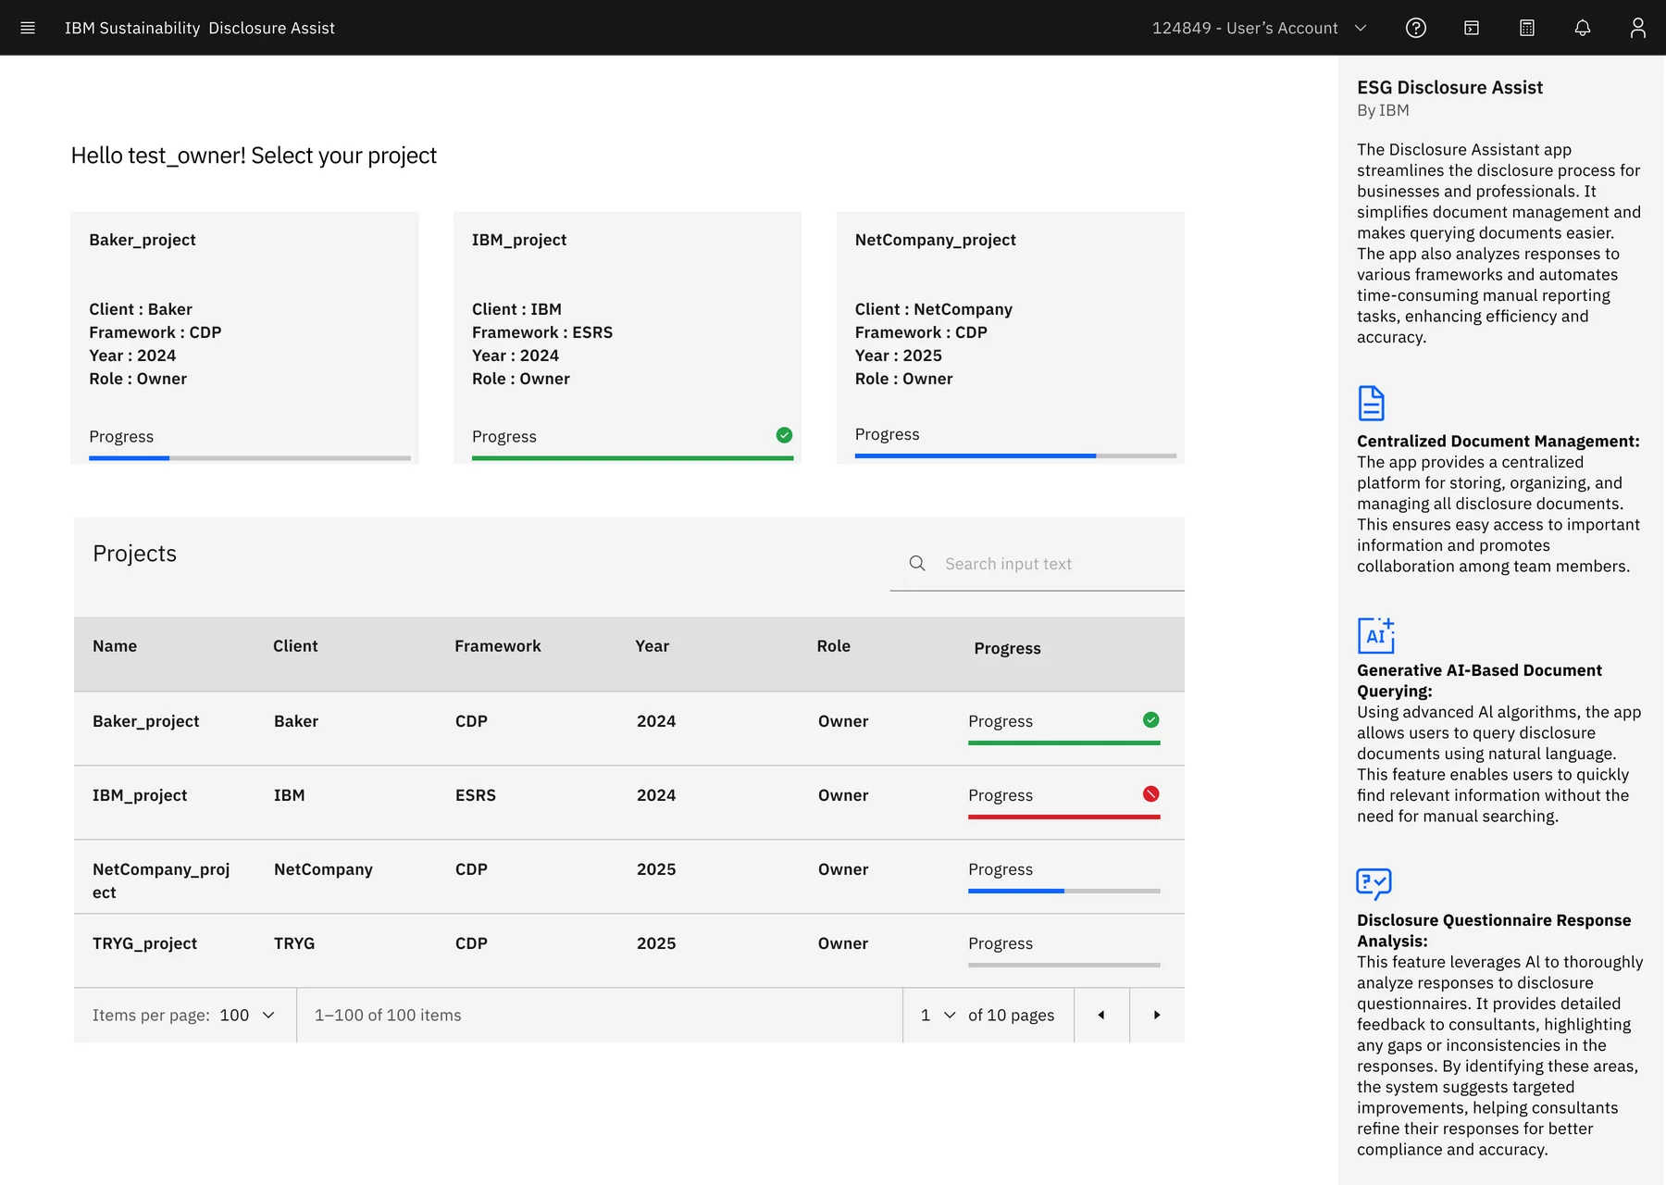Click 'of 10 pages' text
This screenshot has height=1185, width=1666.
[1012, 1015]
